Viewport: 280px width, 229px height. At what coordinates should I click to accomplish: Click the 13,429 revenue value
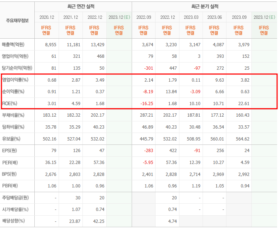coord(98,44)
